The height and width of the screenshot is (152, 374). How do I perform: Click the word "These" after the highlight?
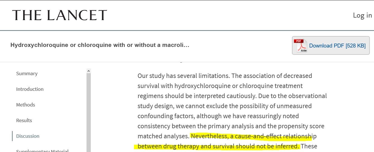[309, 146]
